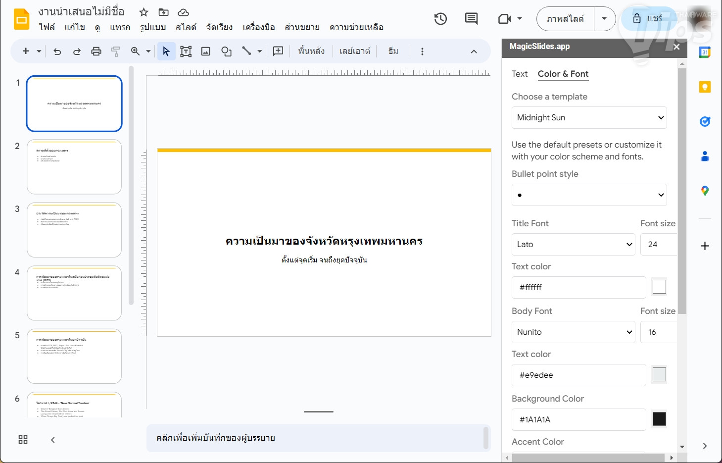Select the line tool
The width and height of the screenshot is (722, 463).
(246, 51)
